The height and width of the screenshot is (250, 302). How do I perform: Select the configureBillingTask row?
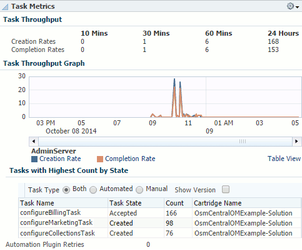[x=159, y=213]
